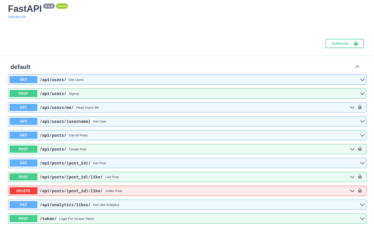
Task: Expand GET /api/users/ Get Users chevron
Action: (362, 80)
